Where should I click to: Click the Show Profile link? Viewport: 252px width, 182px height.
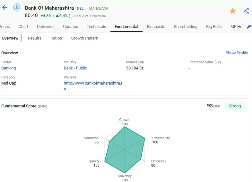tap(237, 53)
